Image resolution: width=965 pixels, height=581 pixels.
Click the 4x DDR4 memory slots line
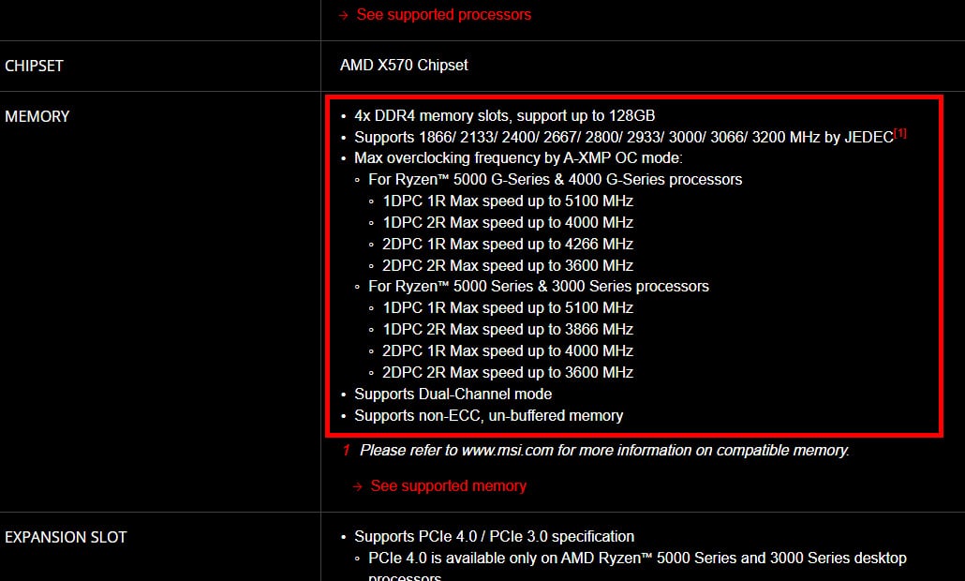point(505,115)
